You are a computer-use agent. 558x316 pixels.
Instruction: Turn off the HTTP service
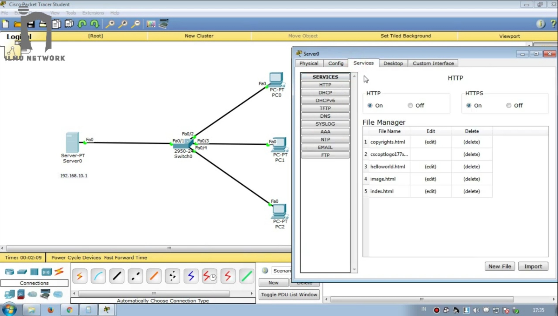click(410, 105)
